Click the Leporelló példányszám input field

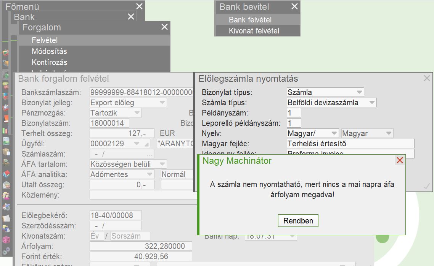click(x=294, y=123)
